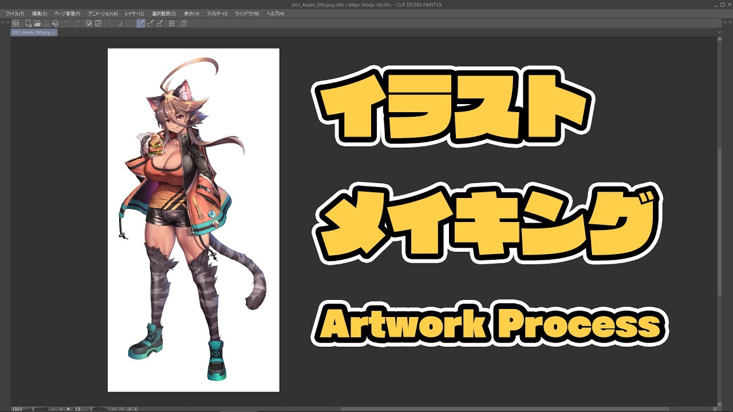Open CLIP STUDIO support help icon

(x=184, y=23)
